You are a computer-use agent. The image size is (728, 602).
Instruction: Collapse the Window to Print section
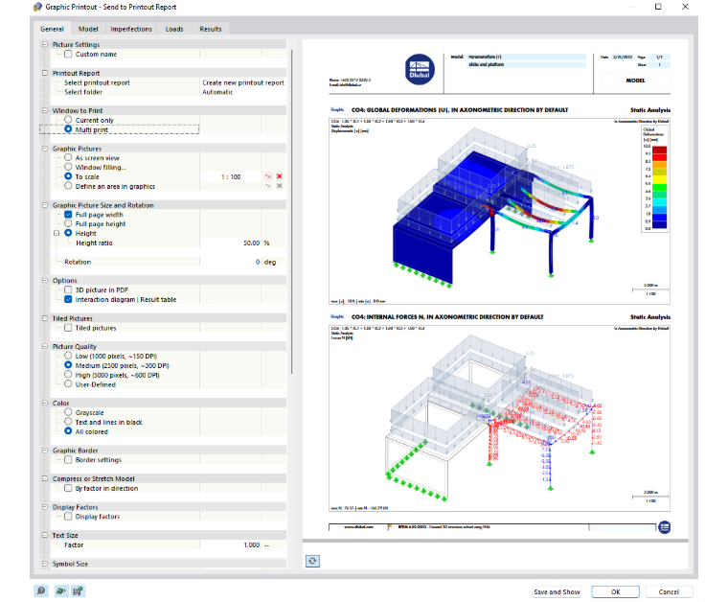click(45, 110)
